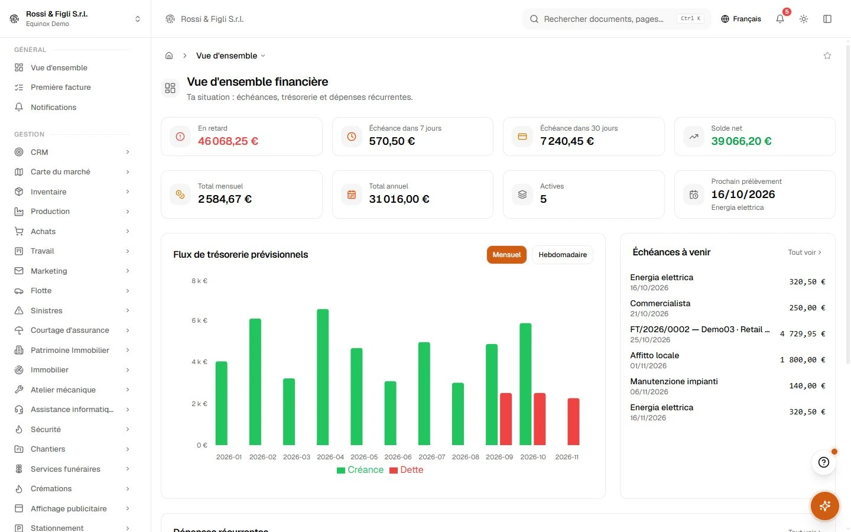
Task: Open the Français language selector
Action: pos(741,19)
